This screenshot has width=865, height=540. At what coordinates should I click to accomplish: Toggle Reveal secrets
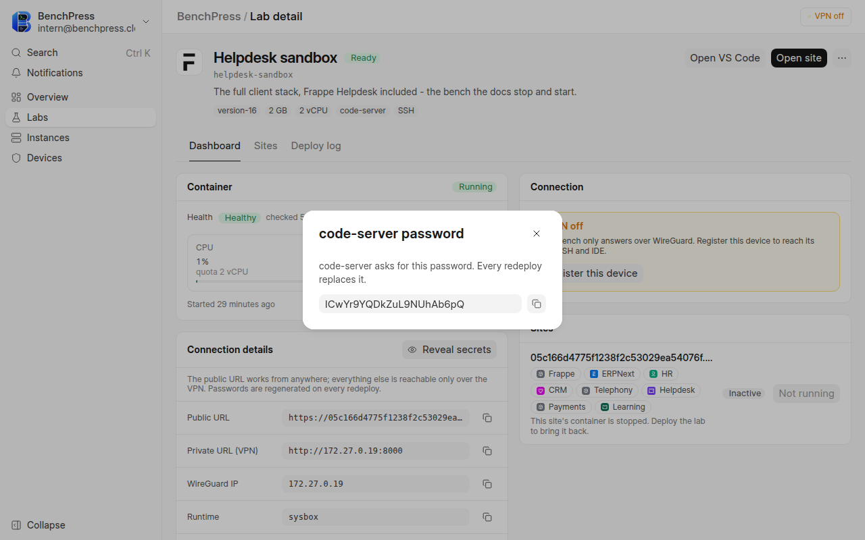[x=449, y=350]
